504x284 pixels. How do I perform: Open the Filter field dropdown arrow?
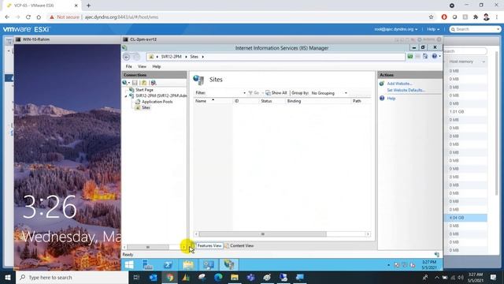click(x=244, y=93)
